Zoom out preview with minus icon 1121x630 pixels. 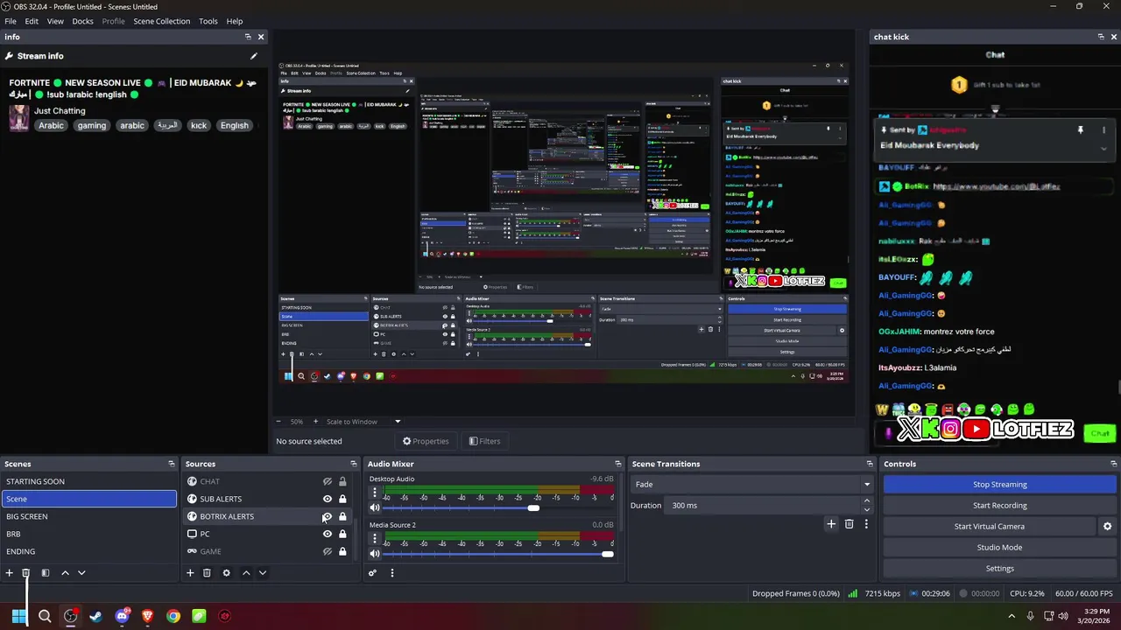(280, 422)
